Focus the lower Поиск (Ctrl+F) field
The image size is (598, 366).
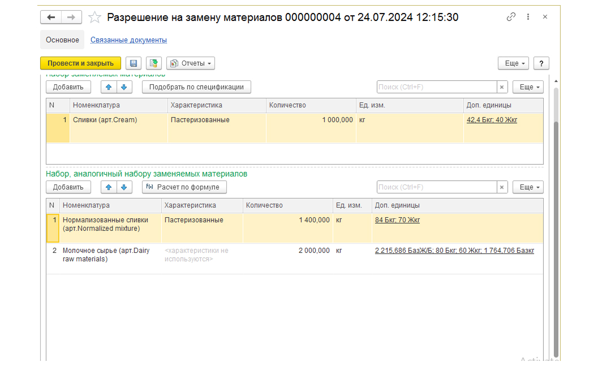[x=437, y=187]
